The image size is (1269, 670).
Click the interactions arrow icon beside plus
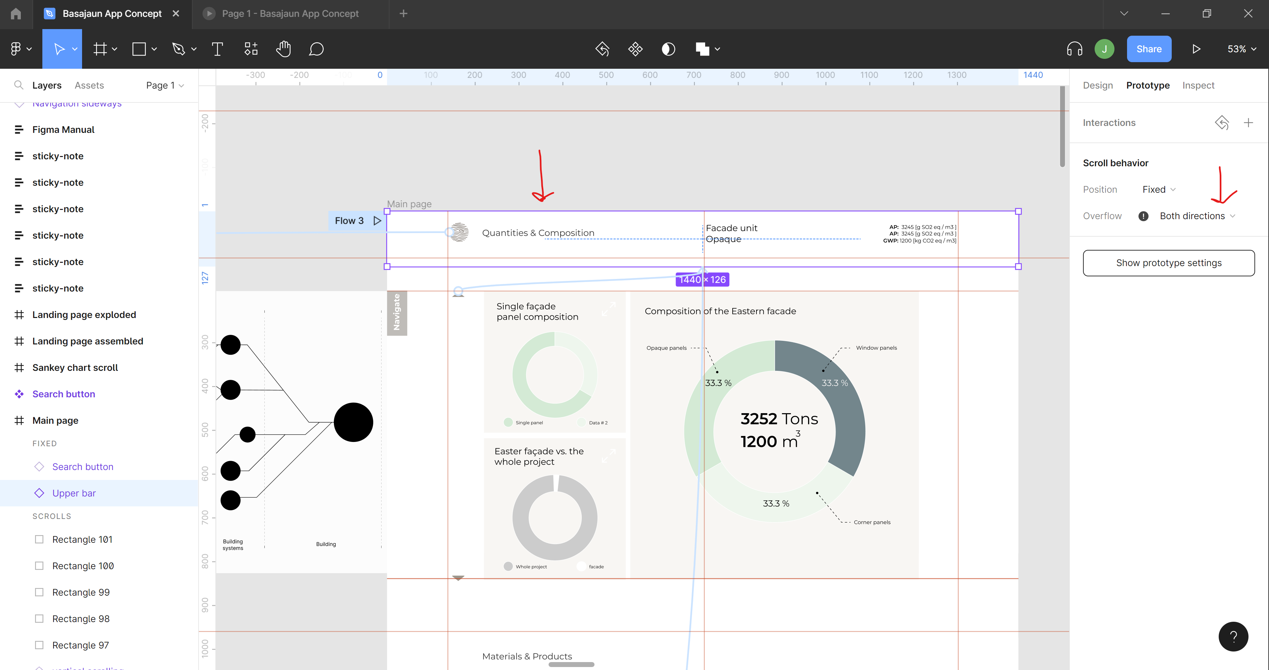pyautogui.click(x=1222, y=123)
